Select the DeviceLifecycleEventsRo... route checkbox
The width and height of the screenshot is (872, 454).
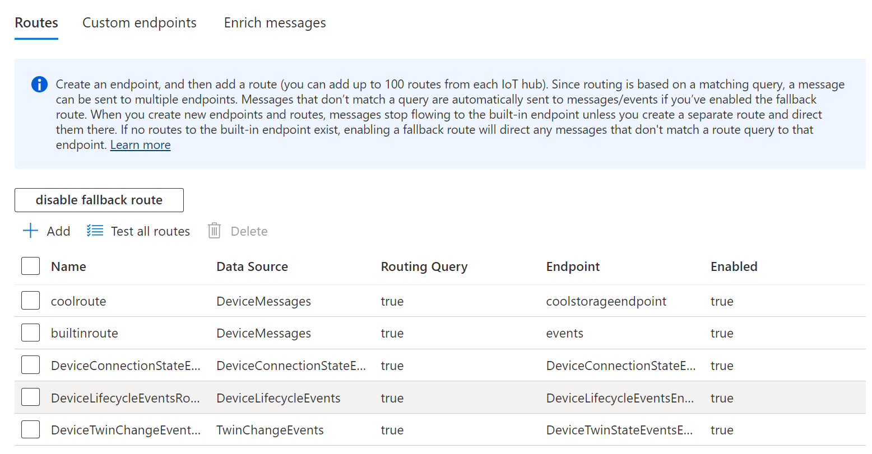click(x=30, y=397)
